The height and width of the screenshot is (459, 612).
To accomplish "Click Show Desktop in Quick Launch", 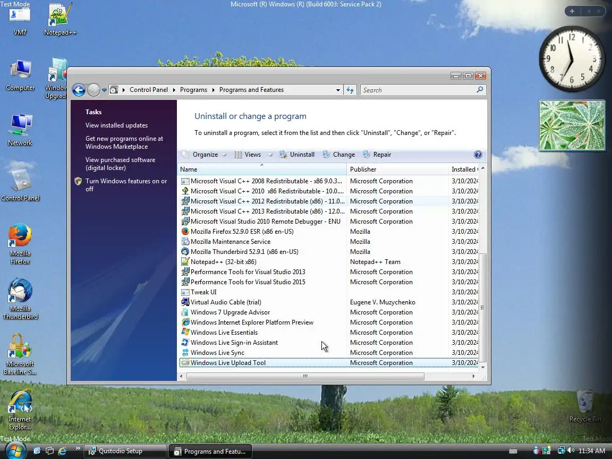I will pos(38,451).
